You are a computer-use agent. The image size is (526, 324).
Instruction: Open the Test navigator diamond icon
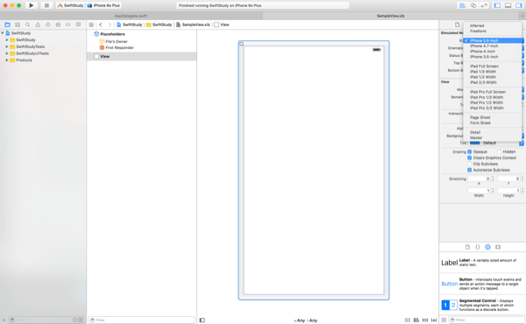click(x=48, y=25)
